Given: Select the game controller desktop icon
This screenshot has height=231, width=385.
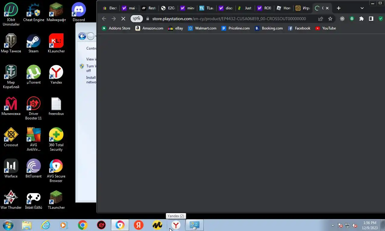Looking at the screenshot, I should pyautogui.click(x=33, y=200).
